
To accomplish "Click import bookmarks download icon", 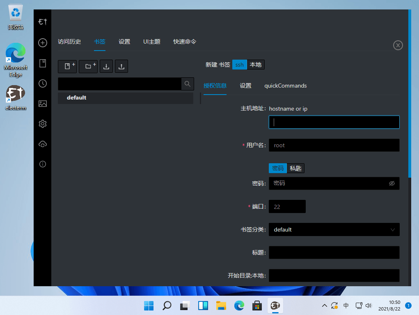I will pyautogui.click(x=106, y=66).
